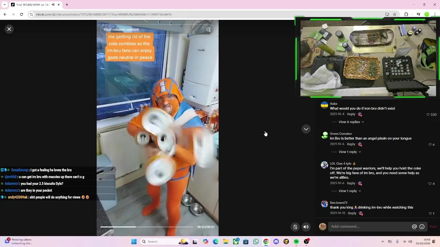Screen dimensions: 440x247
Task: Bookmark this page with the star icon
Action: [x=395, y=14]
